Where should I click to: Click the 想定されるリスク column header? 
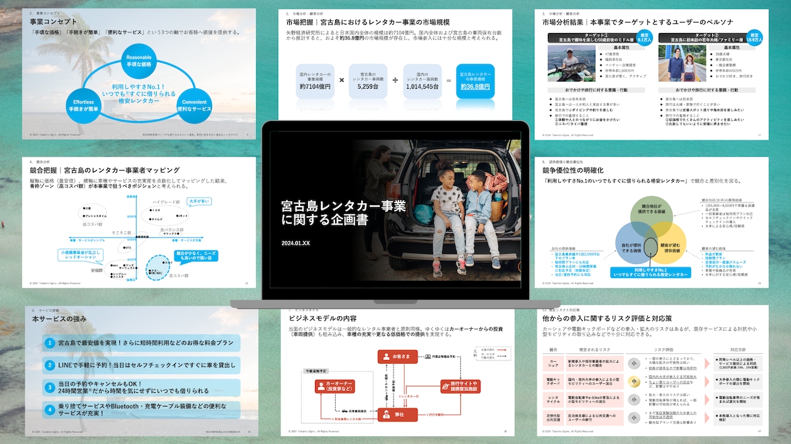pos(595,350)
